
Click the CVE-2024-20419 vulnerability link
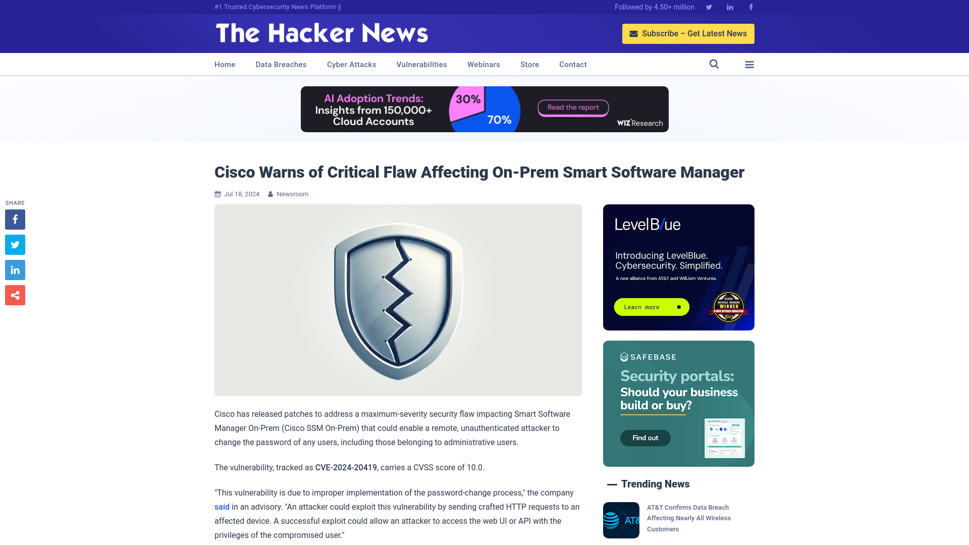[345, 467]
